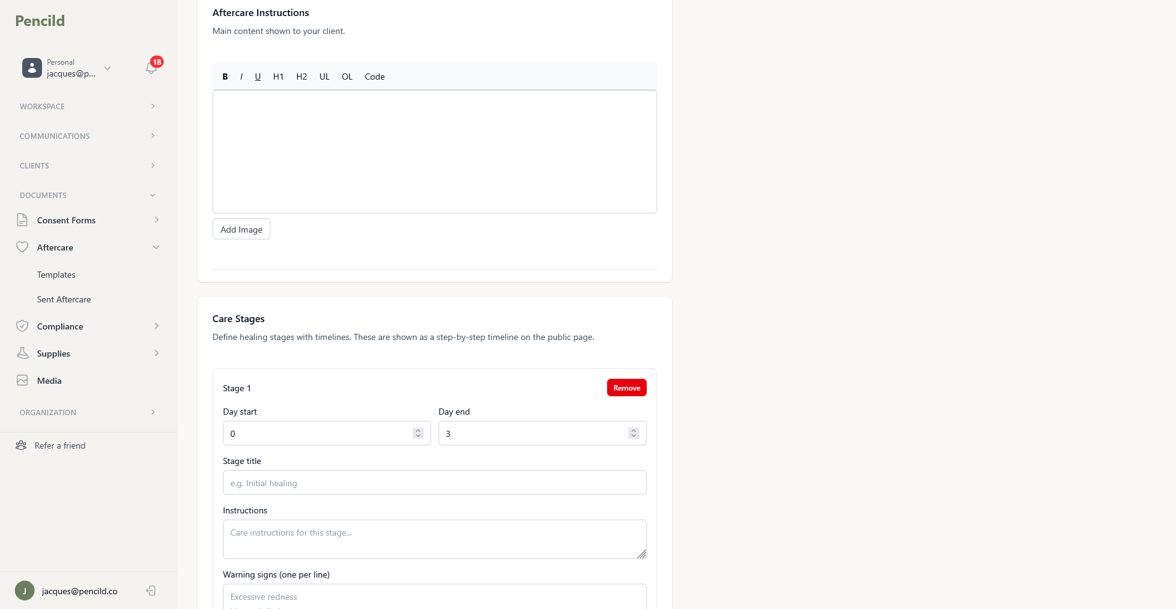Click the Supplies flask icon
Image resolution: width=1176 pixels, height=609 pixels.
pyautogui.click(x=22, y=353)
